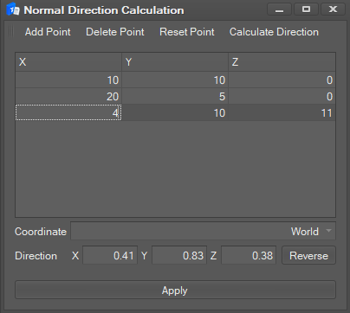Screen dimensions: 350x313
Task: Click the Apply button
Action: 175,290
